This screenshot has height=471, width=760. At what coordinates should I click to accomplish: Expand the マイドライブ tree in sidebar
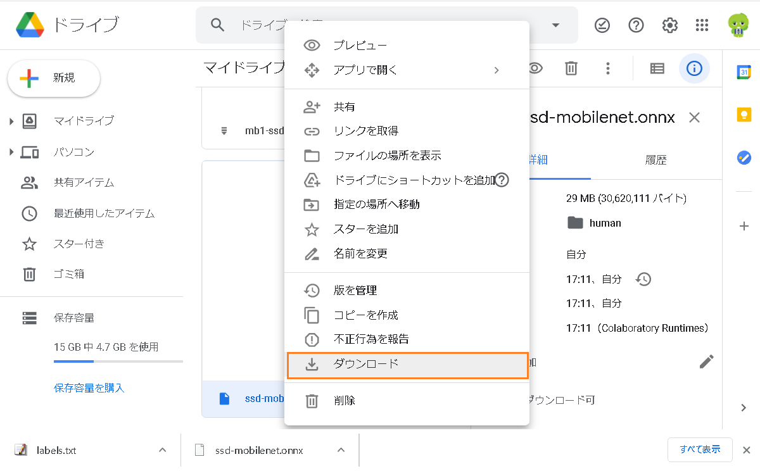11,121
